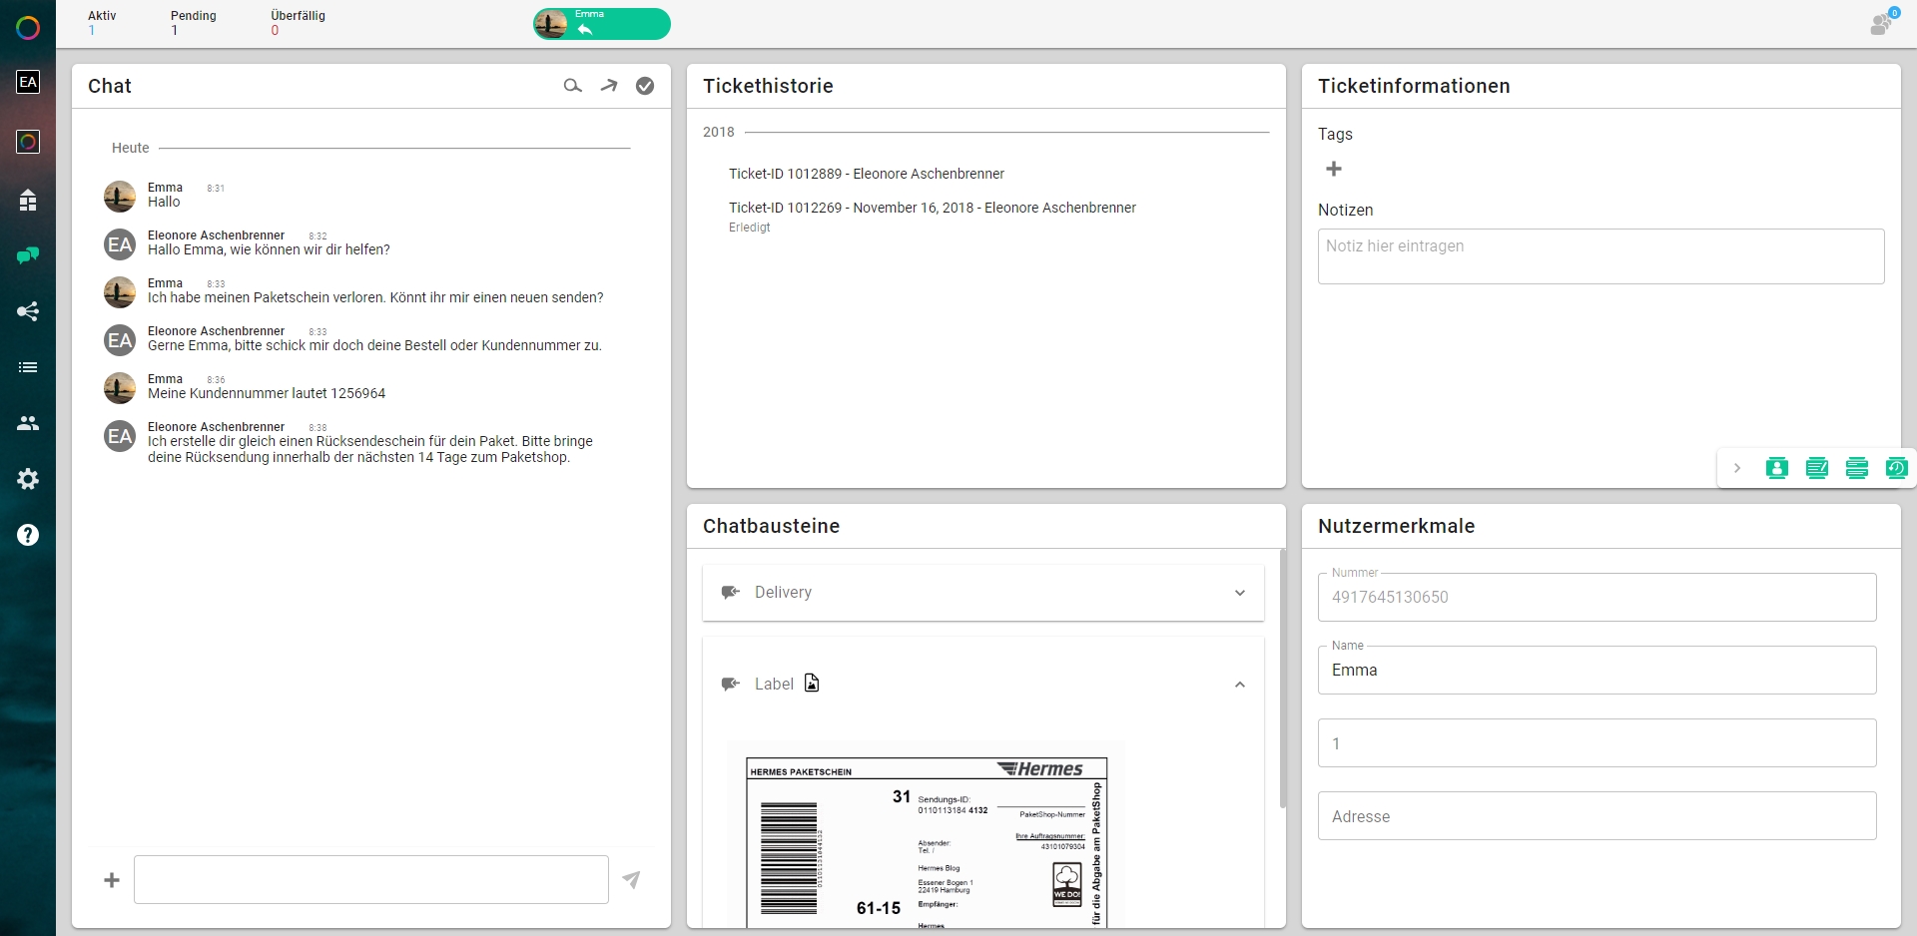
Task: Toggle the text blocks widget icon
Action: click(1857, 468)
